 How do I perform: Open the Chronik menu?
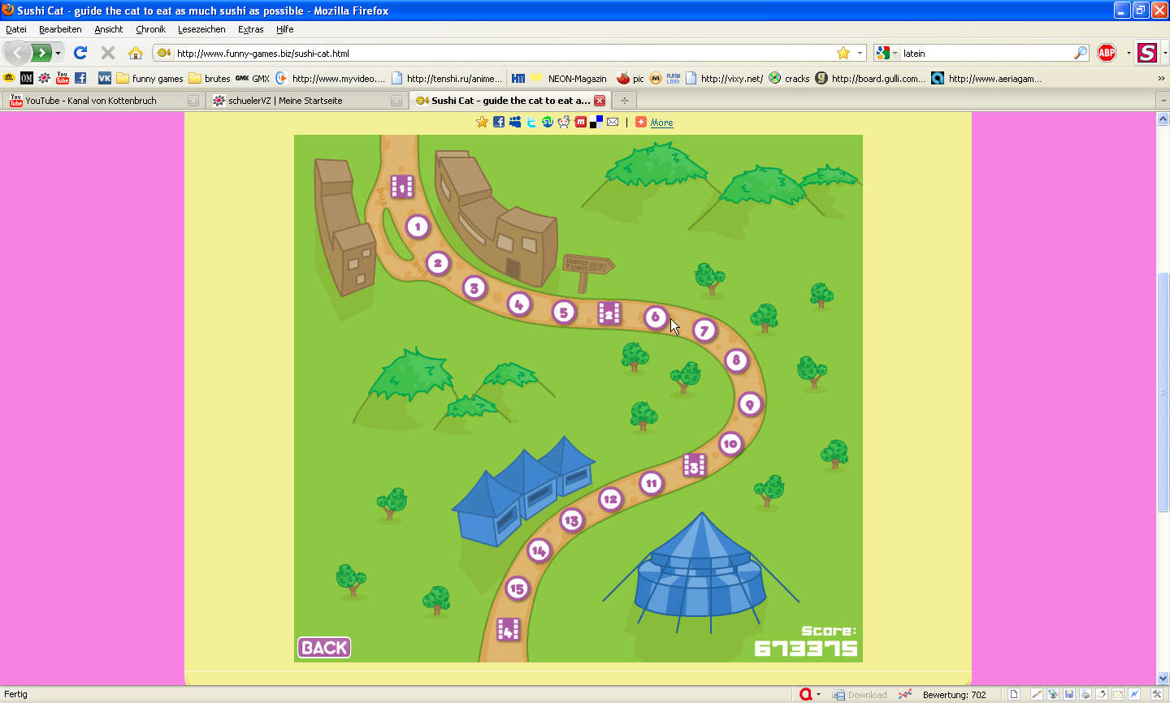pos(151,29)
